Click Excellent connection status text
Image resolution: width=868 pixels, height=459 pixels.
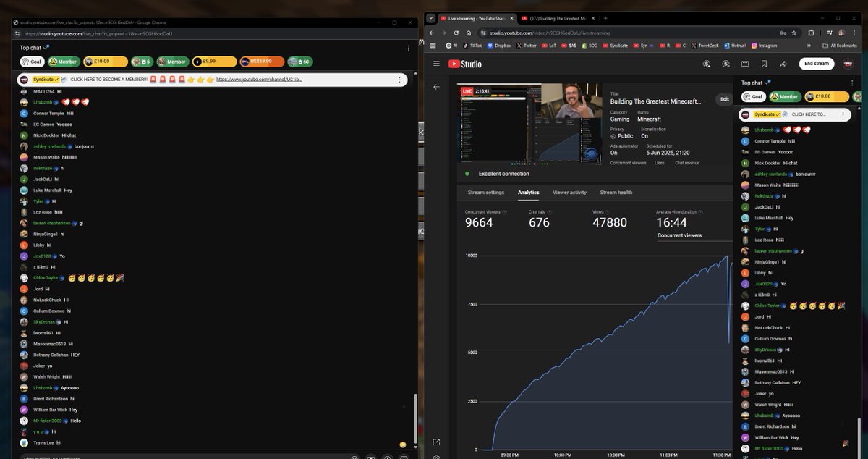point(504,174)
